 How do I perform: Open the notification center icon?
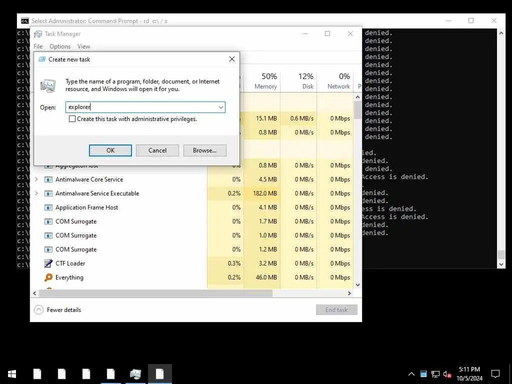point(495,374)
